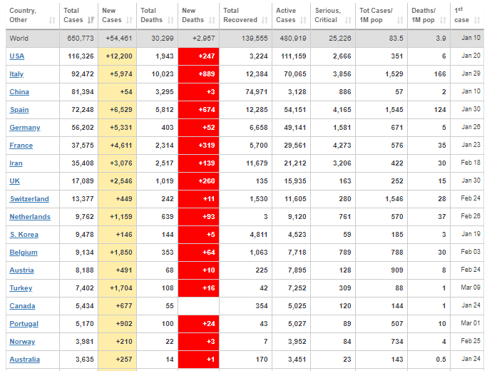The width and height of the screenshot is (487, 371).
Task: Select Italy active cases 70,065
Action: tap(295, 74)
